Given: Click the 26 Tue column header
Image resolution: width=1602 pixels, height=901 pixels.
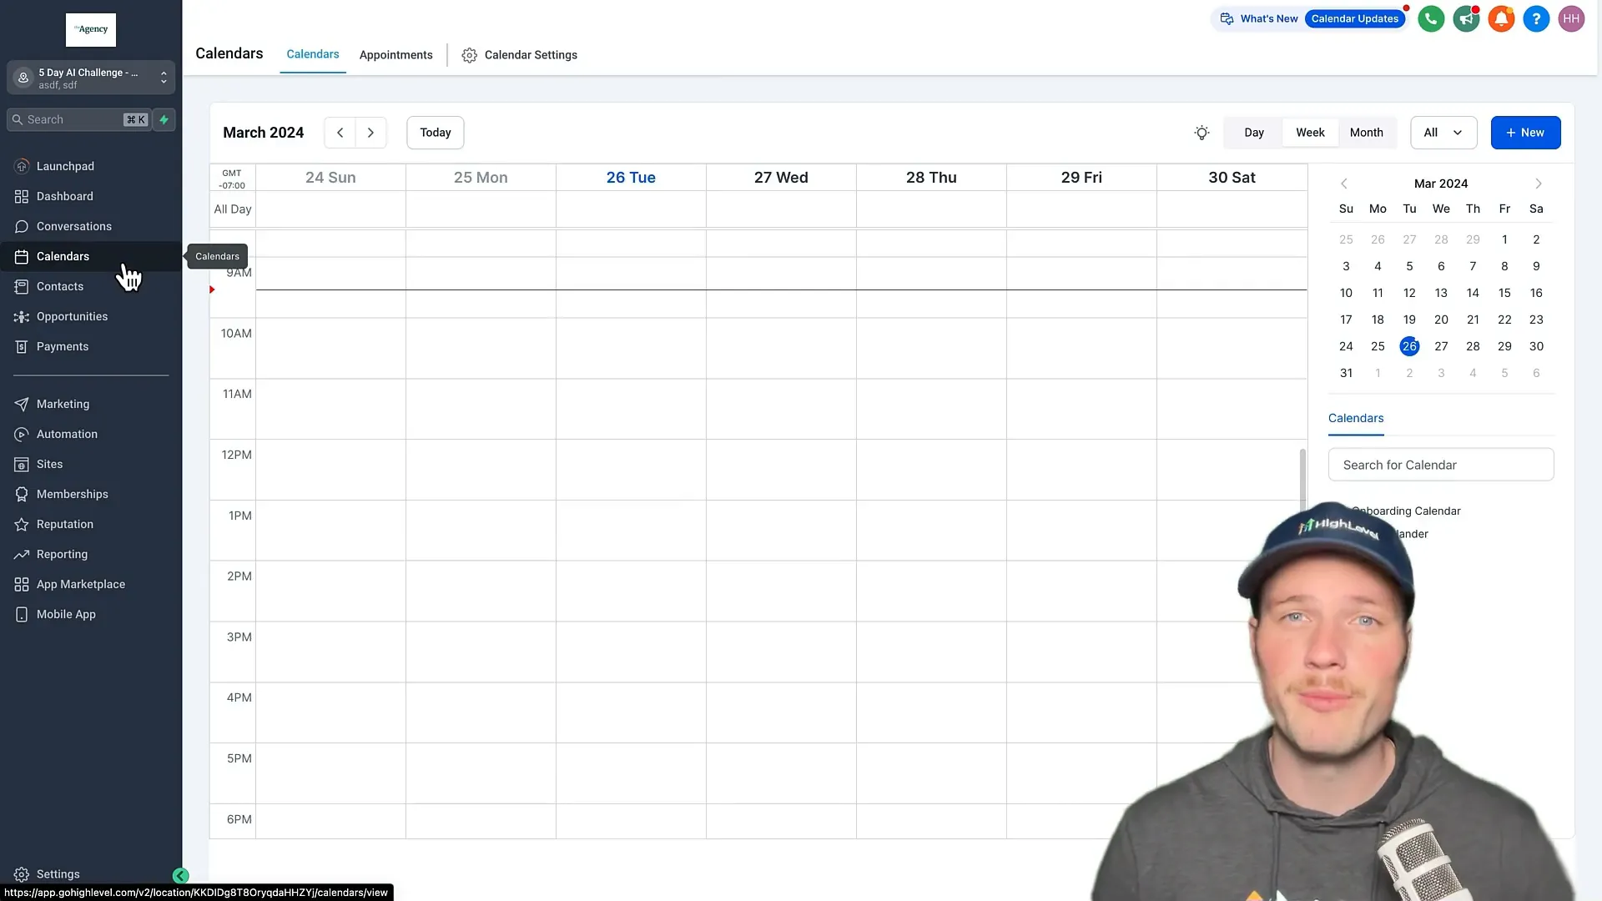Looking at the screenshot, I should click(x=631, y=178).
